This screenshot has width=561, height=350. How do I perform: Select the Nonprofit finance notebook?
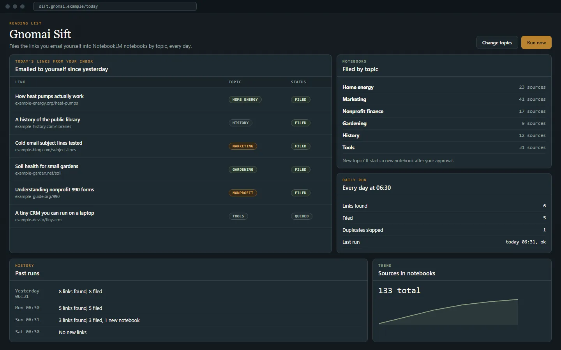coord(444,112)
